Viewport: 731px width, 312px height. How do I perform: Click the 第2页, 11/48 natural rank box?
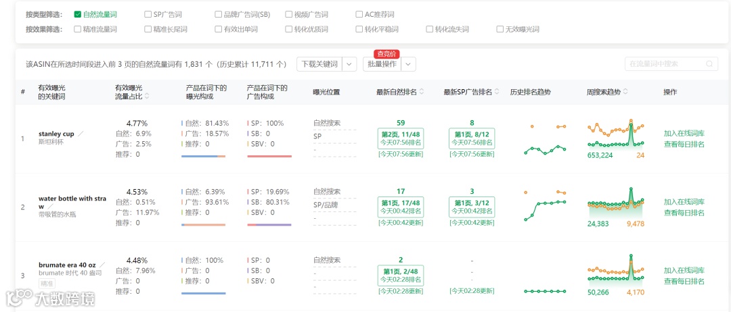pos(401,138)
